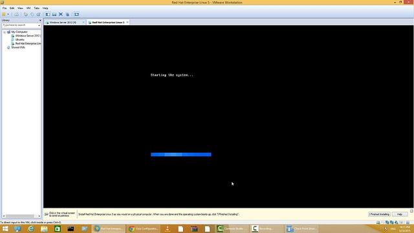Screen dimensions: 414x233
Task: Switch to the Red Hat VMware taskbar item
Action: (x=108, y=228)
